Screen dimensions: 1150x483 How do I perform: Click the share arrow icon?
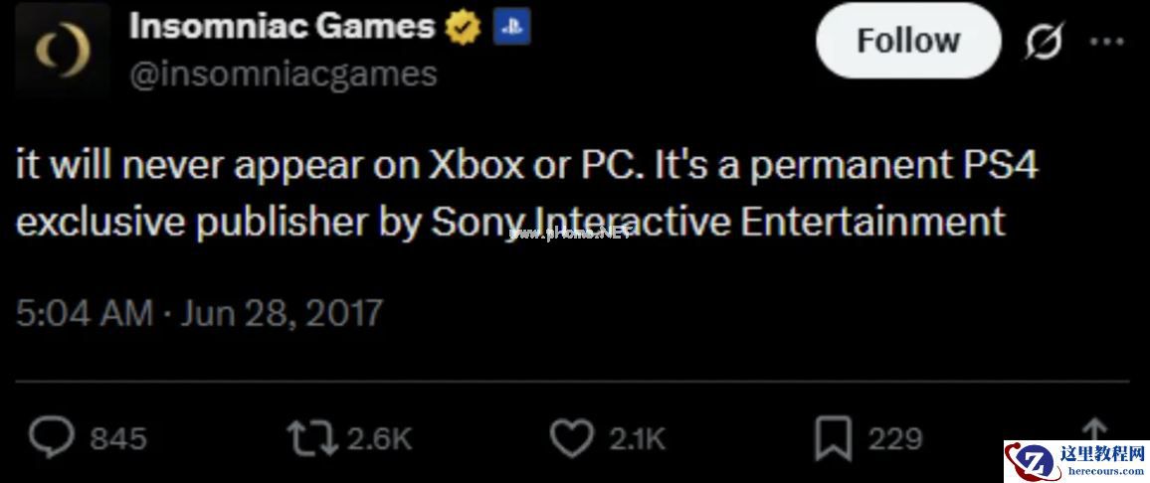[x=1093, y=431]
